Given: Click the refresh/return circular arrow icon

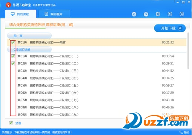Looking at the screenshot, I should pos(170,14).
